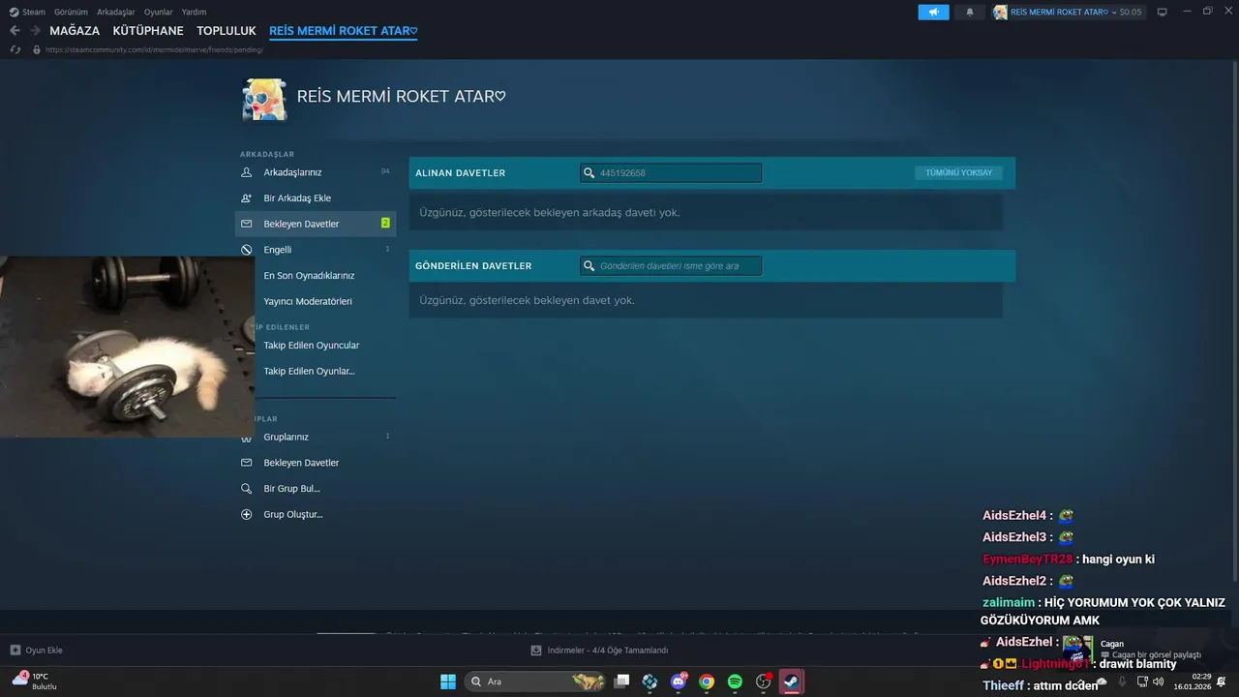Click the profile avatar in the title bar
Screen dimensions: 1239x697
[x=1000, y=12]
